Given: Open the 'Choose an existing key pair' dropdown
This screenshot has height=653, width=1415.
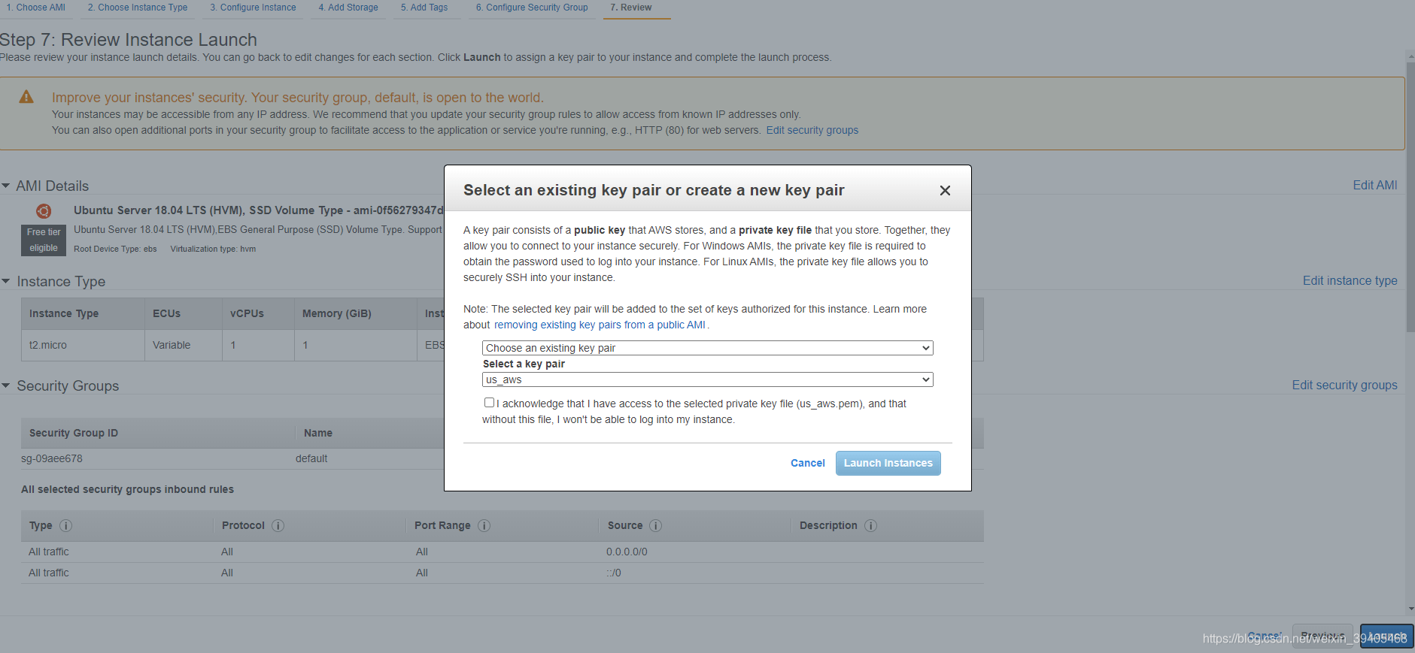Looking at the screenshot, I should pyautogui.click(x=707, y=348).
